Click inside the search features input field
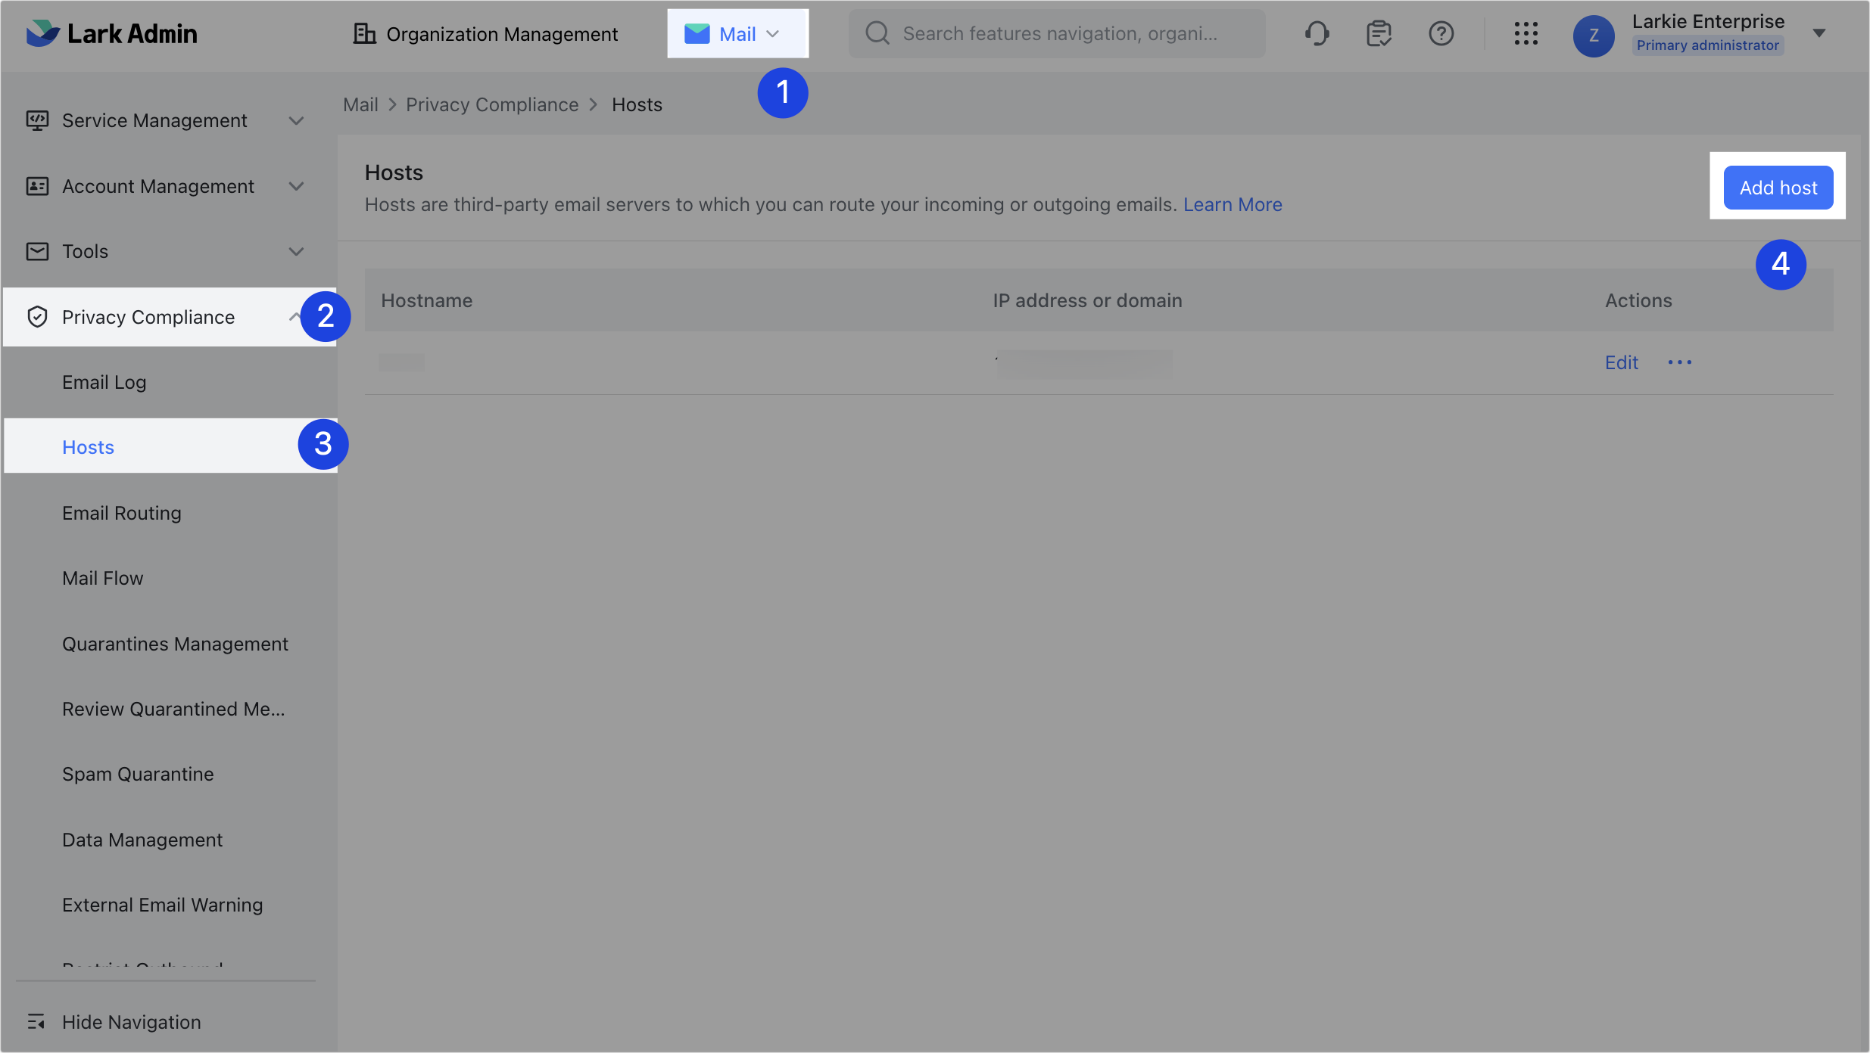The width and height of the screenshot is (1870, 1053). [1060, 33]
